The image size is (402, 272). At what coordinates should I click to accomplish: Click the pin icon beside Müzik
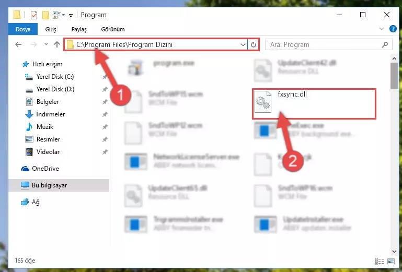tap(105, 127)
